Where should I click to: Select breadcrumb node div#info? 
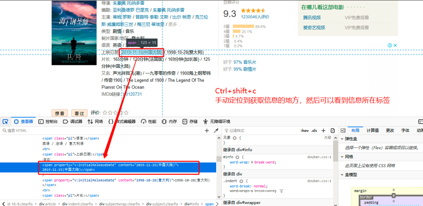[x=192, y=204]
